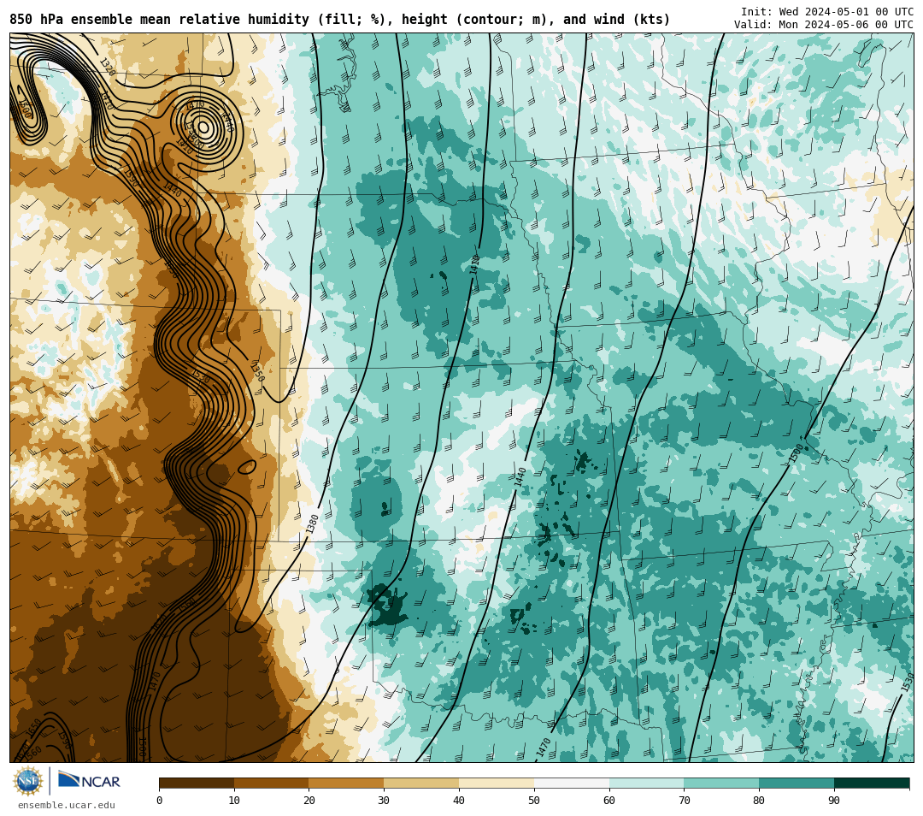Pick the 80–90% medium teal colorbar segment
Screen dimensions: 923x816
point(797,783)
